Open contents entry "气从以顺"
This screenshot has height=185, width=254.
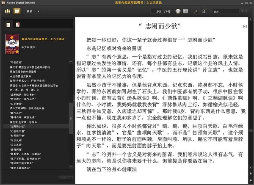click(16, 140)
